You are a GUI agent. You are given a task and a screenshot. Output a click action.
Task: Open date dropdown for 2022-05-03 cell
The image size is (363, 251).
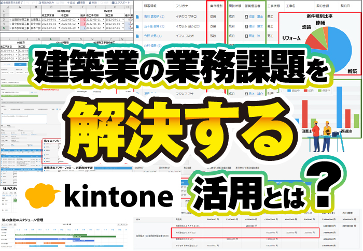point(78,20)
